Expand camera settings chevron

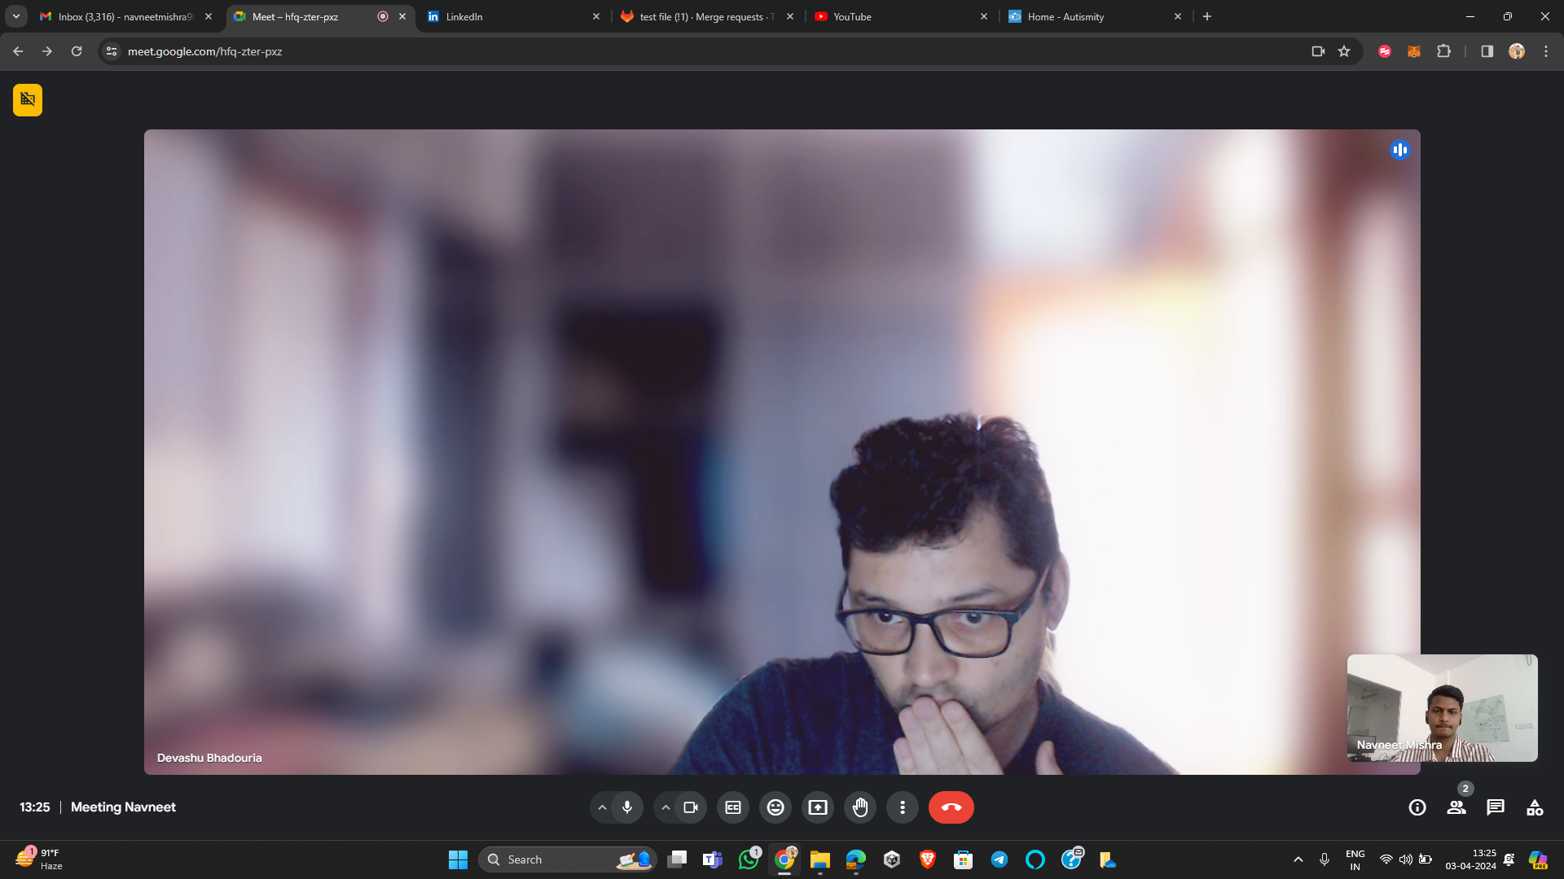(665, 807)
